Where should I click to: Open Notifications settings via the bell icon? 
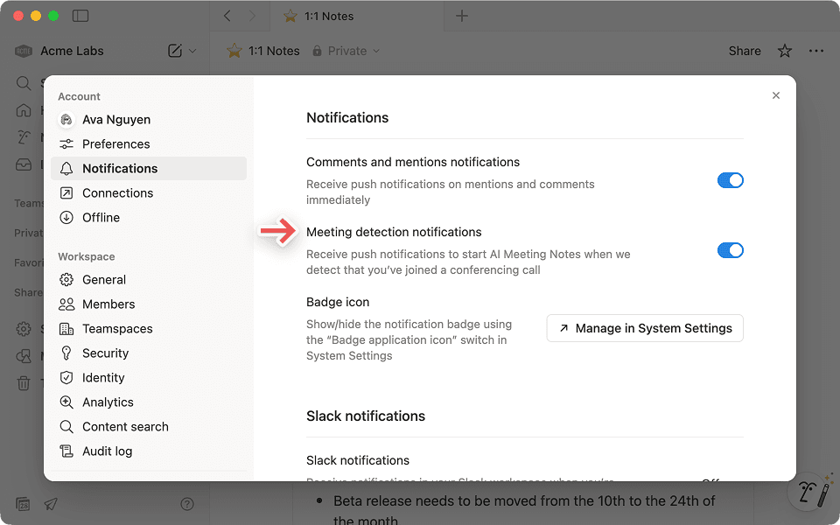66,168
